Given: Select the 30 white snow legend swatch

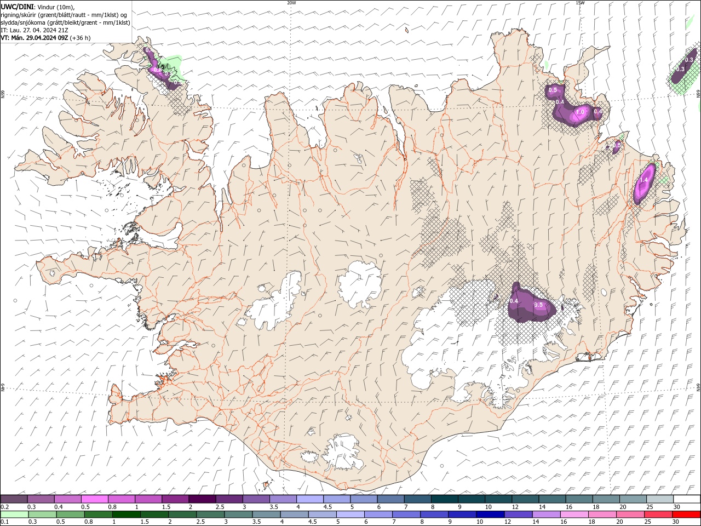Looking at the screenshot, I should [x=687, y=499].
